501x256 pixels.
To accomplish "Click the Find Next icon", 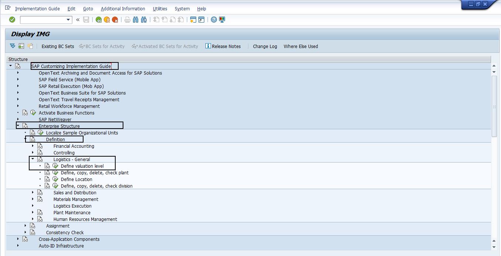I will tap(144, 20).
